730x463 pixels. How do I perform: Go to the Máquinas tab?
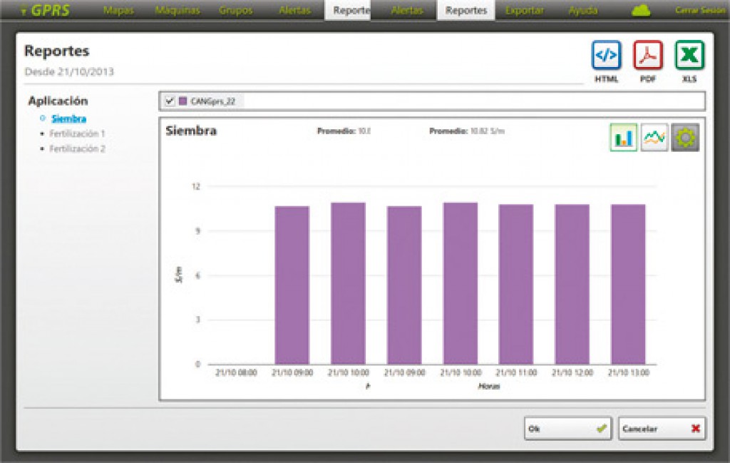pos(177,11)
